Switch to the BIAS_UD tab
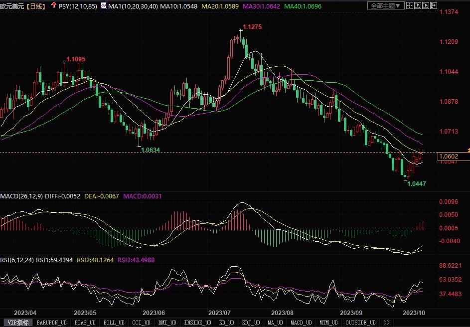This screenshot has height=327, width=470. (85, 323)
